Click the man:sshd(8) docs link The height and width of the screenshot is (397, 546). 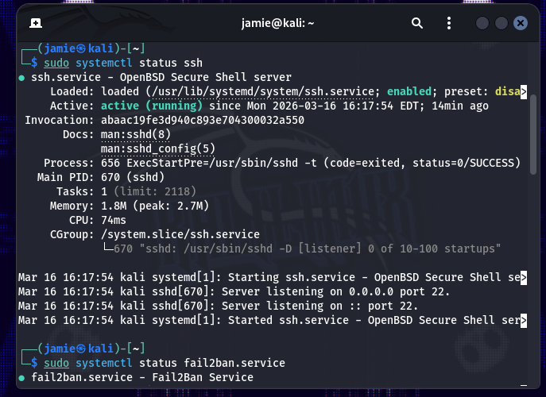[136, 134]
